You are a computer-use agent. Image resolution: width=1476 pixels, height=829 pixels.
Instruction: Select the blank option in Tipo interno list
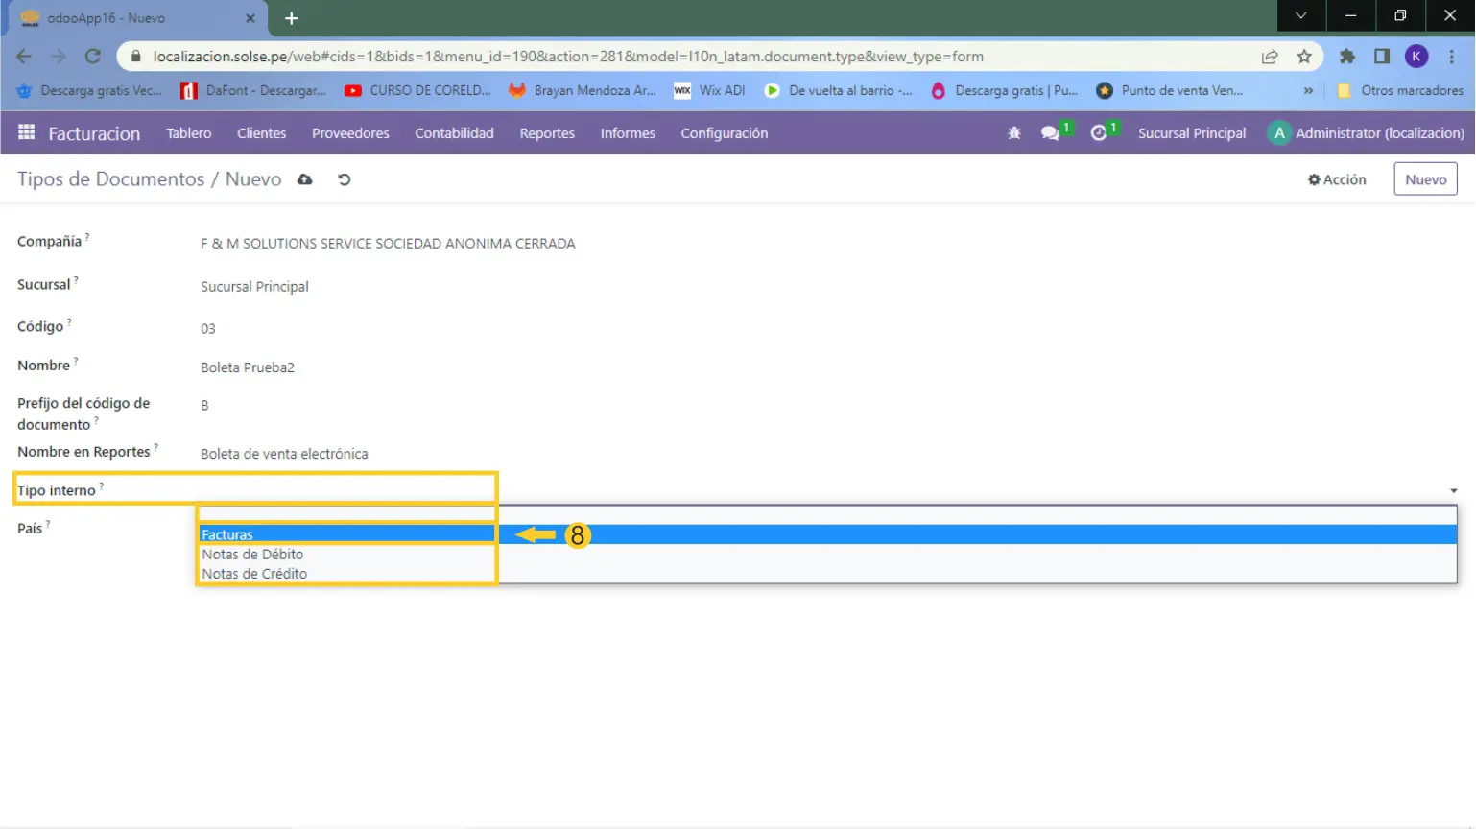(x=827, y=515)
